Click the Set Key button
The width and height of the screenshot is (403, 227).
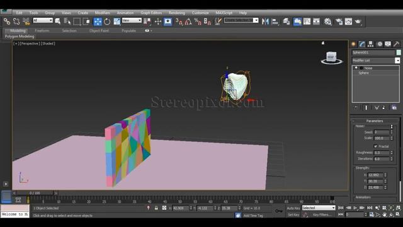(x=293, y=214)
